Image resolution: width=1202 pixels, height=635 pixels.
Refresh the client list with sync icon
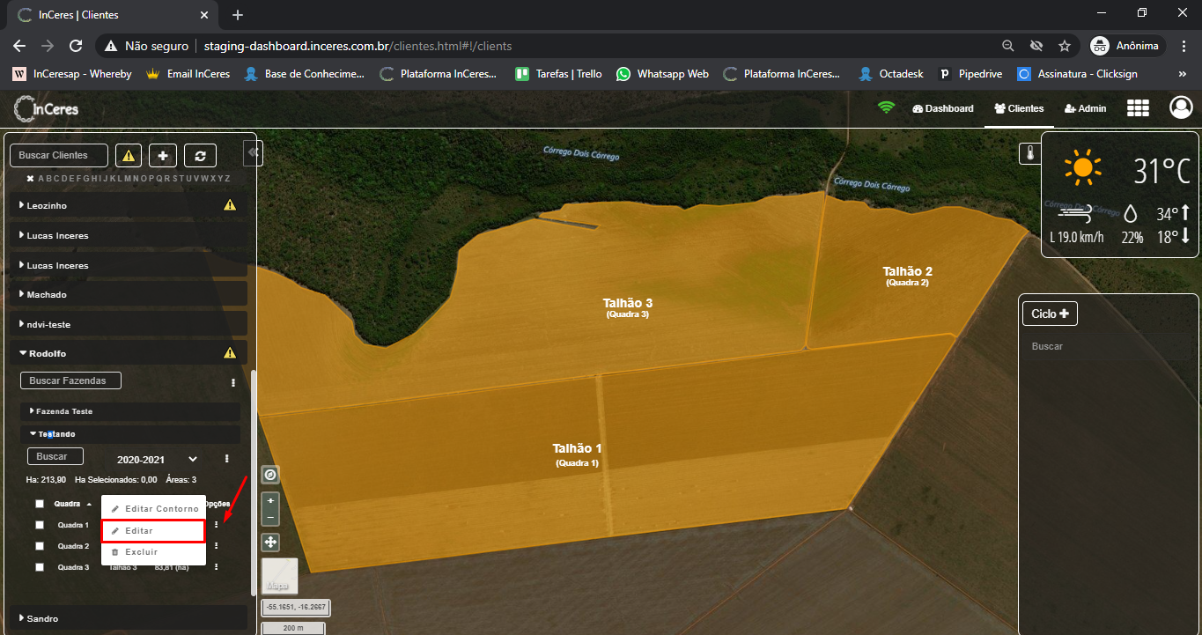tap(200, 156)
